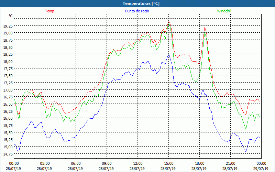Click the 16,75 y-axis value
Screen dimensions: 275x172
click(8, 97)
